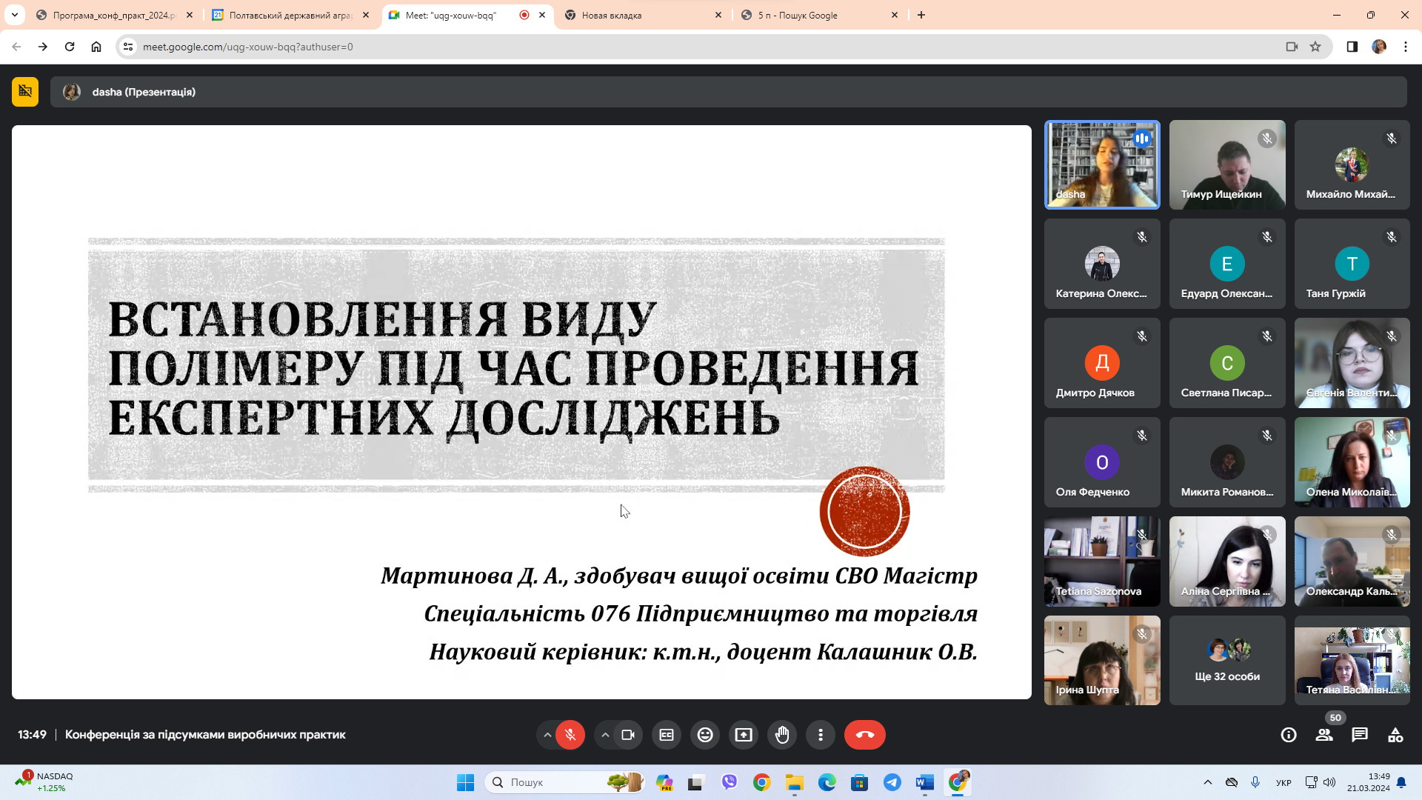Open camera permission icon in address bar
The width and height of the screenshot is (1422, 800).
coord(1292,47)
